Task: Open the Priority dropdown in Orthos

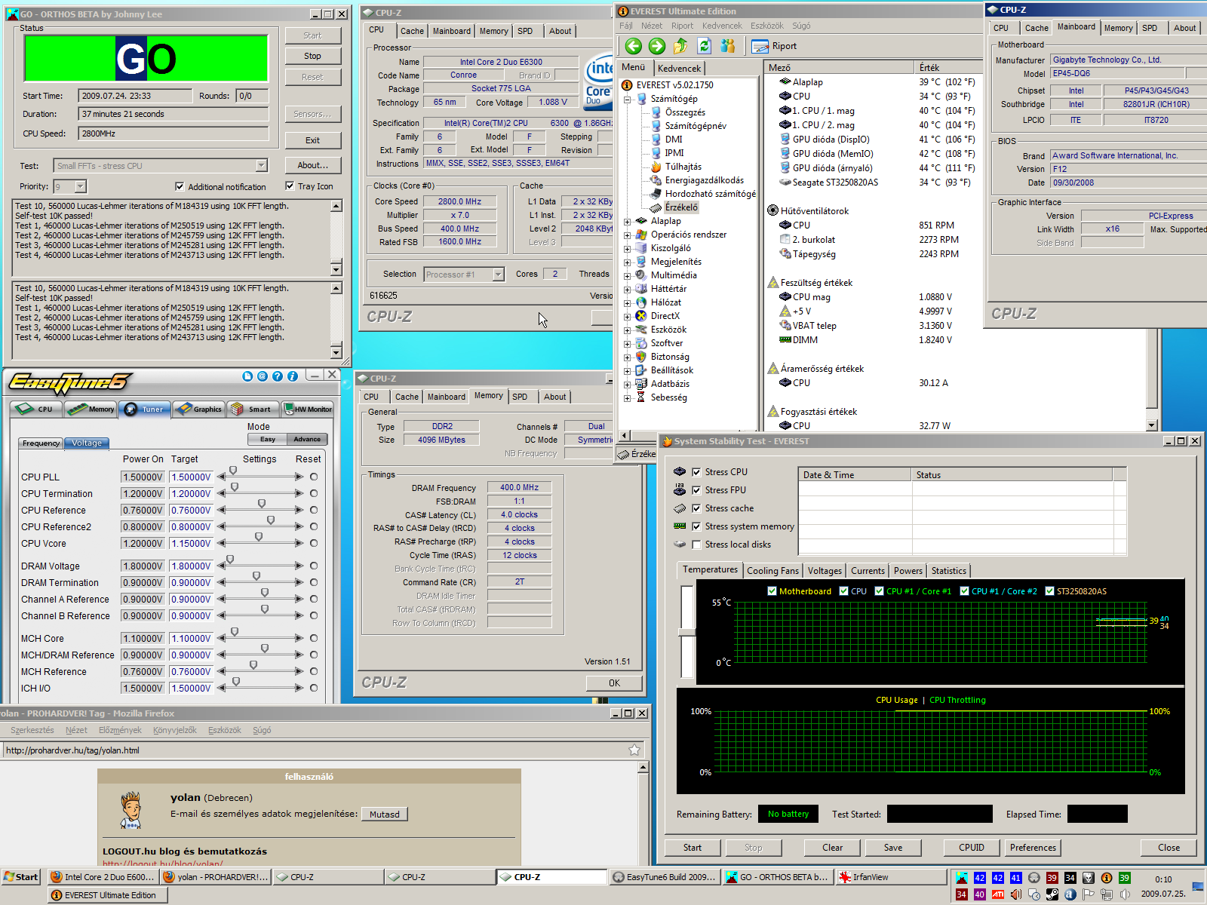Action: 81,186
